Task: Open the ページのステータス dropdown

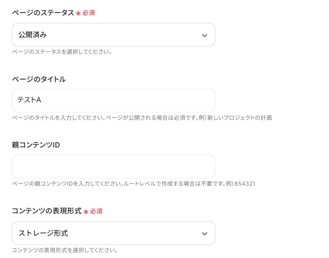Action: coord(113,35)
